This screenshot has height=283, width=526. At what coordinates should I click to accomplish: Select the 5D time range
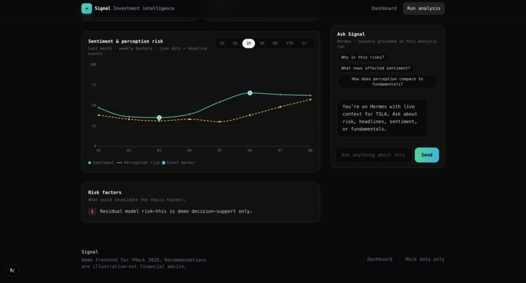[235, 44]
